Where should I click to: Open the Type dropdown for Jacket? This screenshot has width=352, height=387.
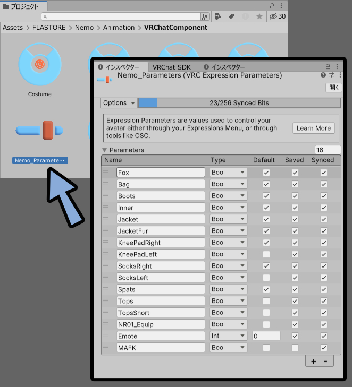point(229,219)
